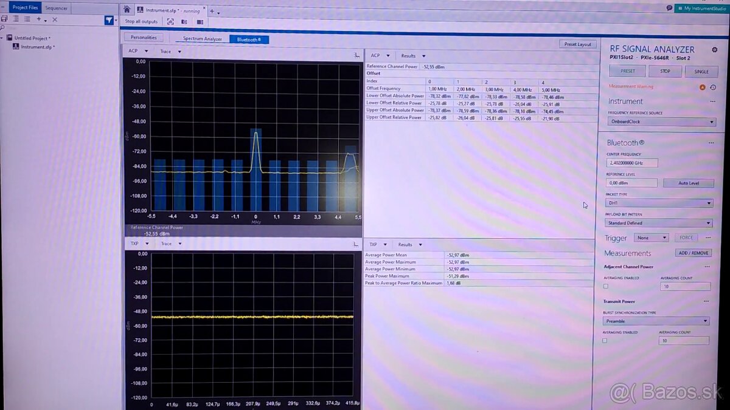Open Burst Synchronization Type dropdown
Viewport: 730px width, 410px height.
pos(656,321)
